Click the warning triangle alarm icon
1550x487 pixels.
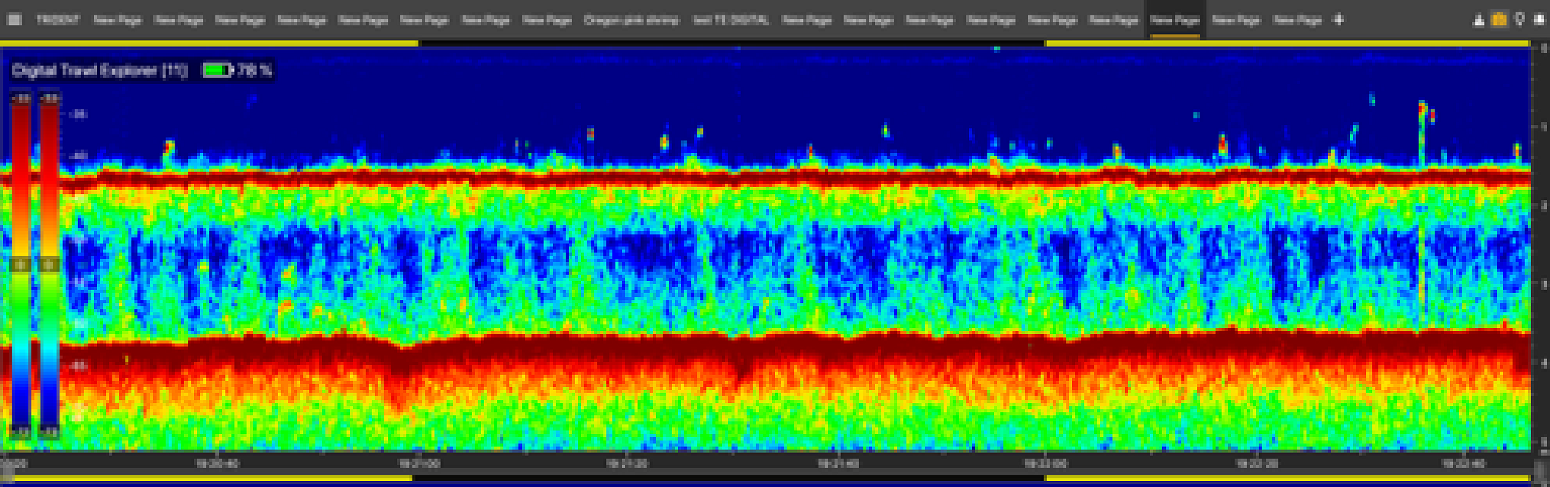click(x=1479, y=20)
